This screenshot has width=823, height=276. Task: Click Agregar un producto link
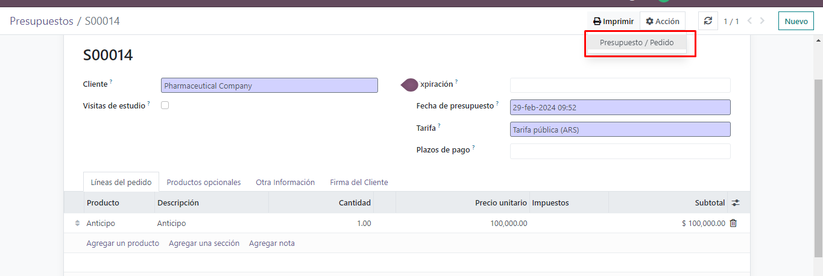point(122,243)
